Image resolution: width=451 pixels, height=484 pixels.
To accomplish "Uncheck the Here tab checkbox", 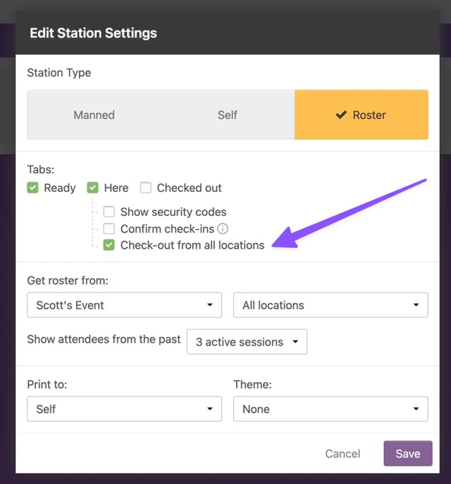I will (x=92, y=188).
